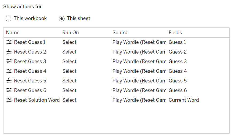Click the icon beside Reset Solution Word
This screenshot has height=136, width=231.
click(9, 100)
